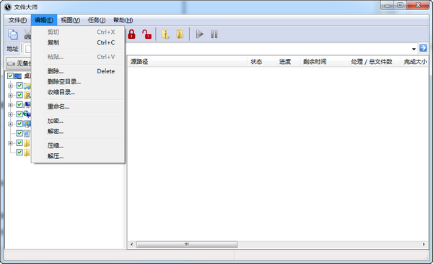Expand the Libraries tree node
This screenshot has width=433, height=264.
click(x=11, y=86)
